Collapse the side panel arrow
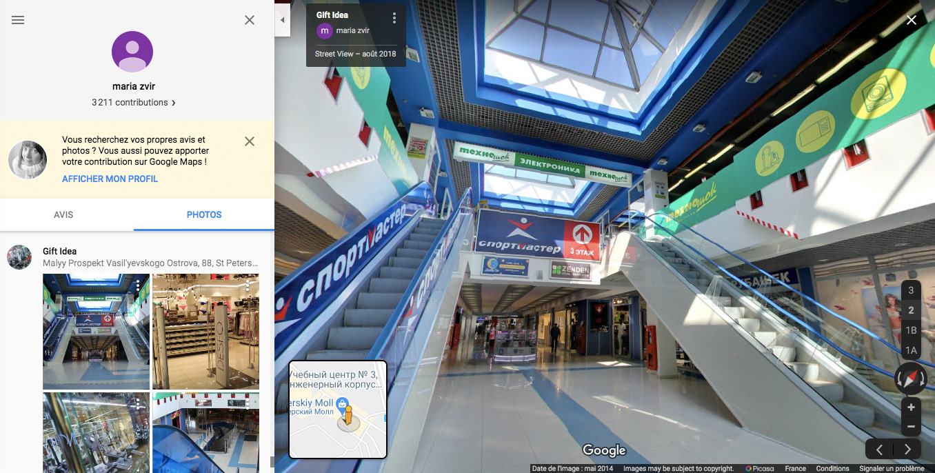 [281, 21]
